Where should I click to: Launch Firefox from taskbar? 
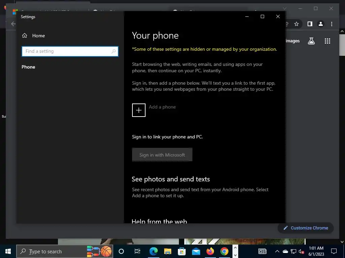click(210, 251)
